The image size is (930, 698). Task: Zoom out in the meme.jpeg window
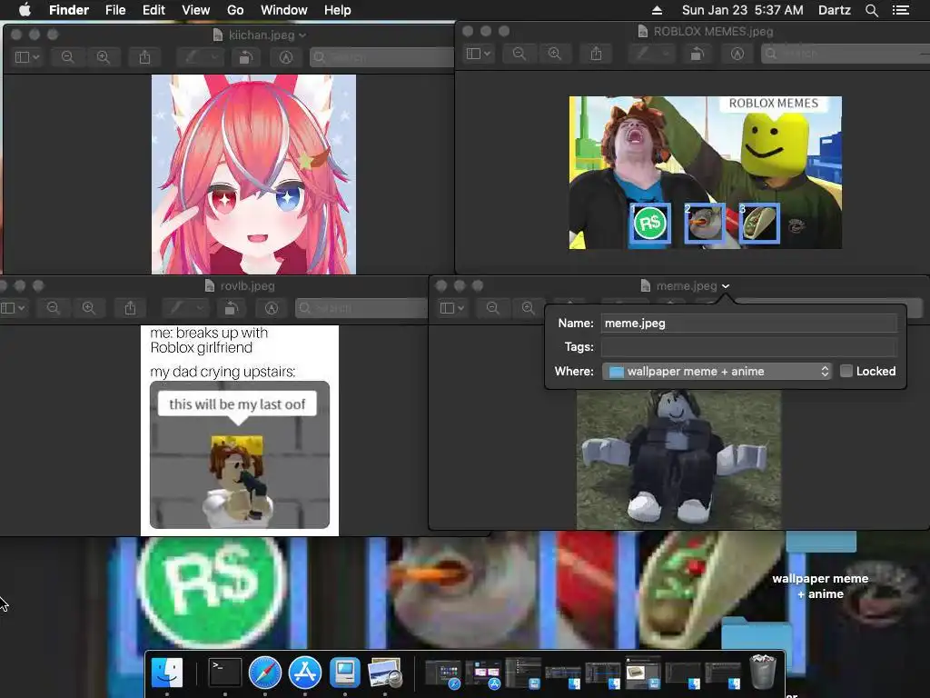click(x=492, y=307)
